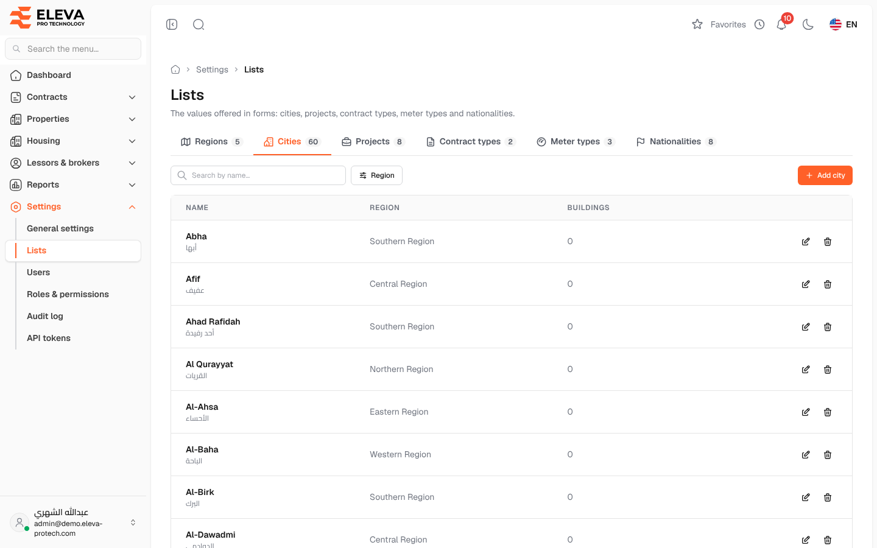Screen dimensions: 877x548
Task: Click the home breadcrumb icon
Action: coord(175,69)
